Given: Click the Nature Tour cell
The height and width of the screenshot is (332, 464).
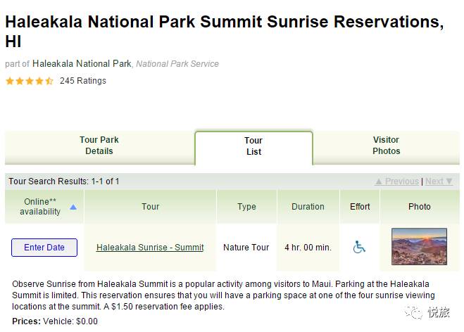Looking at the screenshot, I should tap(246, 248).
